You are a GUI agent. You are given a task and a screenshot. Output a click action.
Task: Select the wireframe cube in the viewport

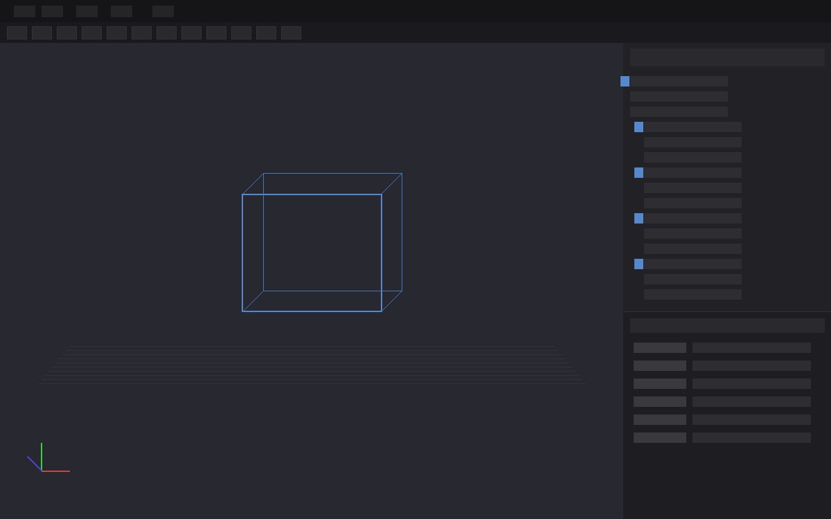click(322, 242)
